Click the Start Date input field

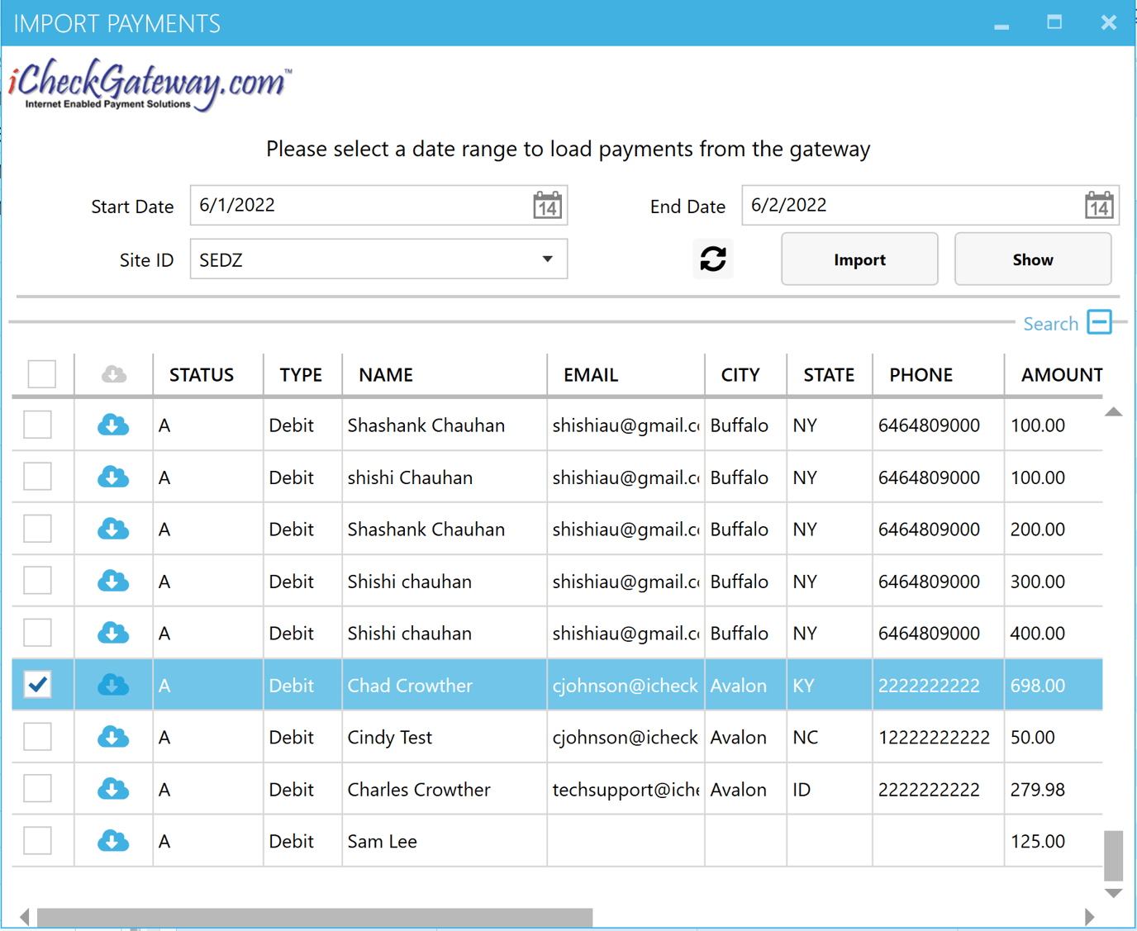point(355,205)
